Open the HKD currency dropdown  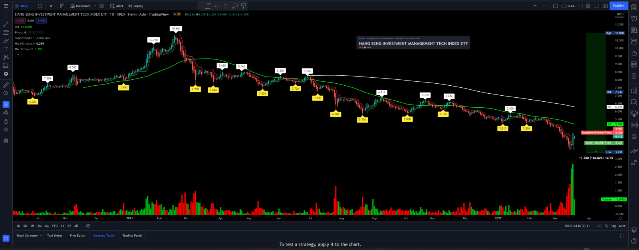pos(620,14)
